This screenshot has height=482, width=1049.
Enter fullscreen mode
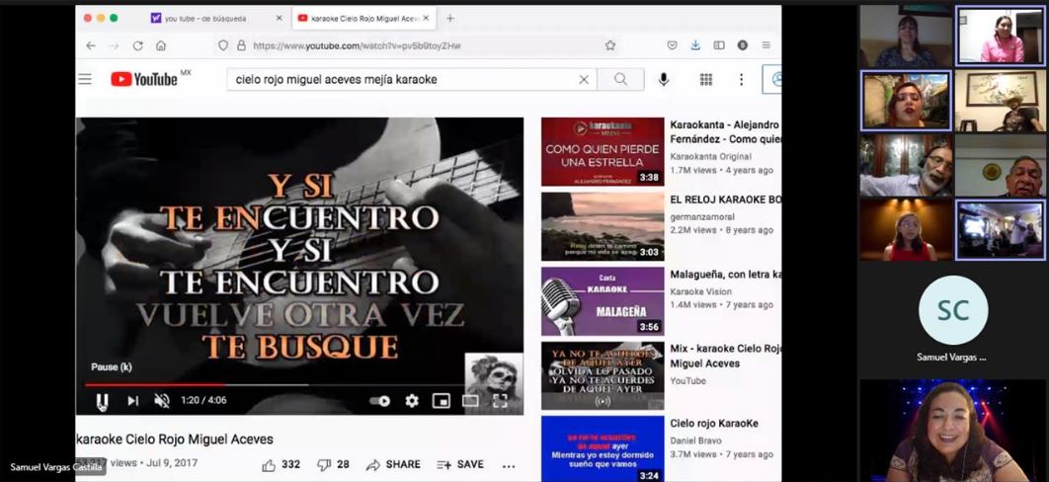[x=500, y=400]
